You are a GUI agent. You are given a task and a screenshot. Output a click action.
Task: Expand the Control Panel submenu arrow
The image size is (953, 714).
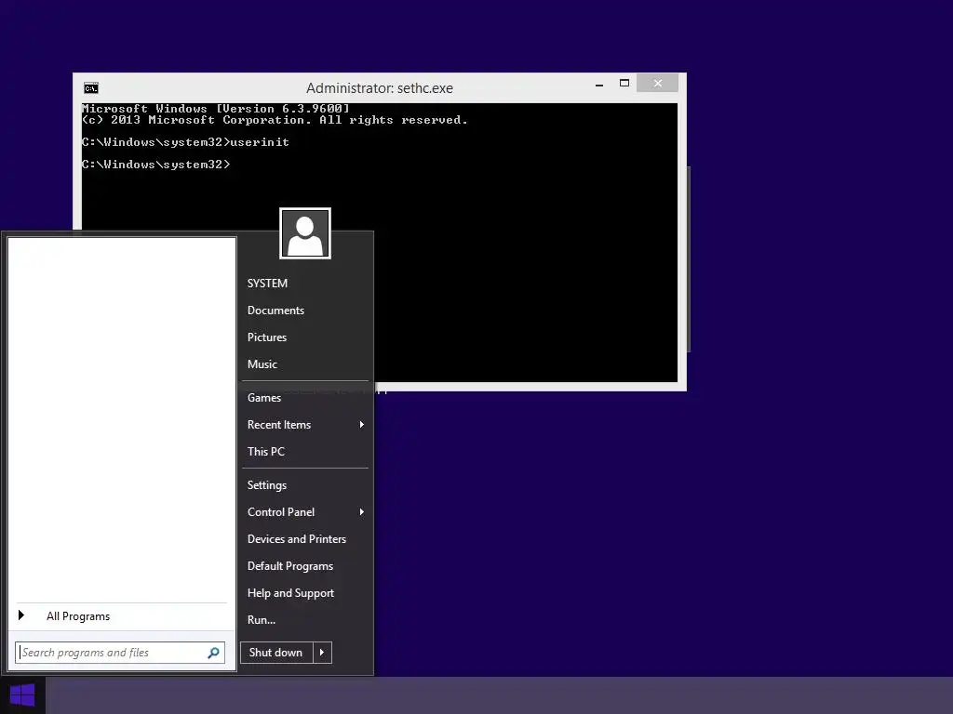[362, 512]
